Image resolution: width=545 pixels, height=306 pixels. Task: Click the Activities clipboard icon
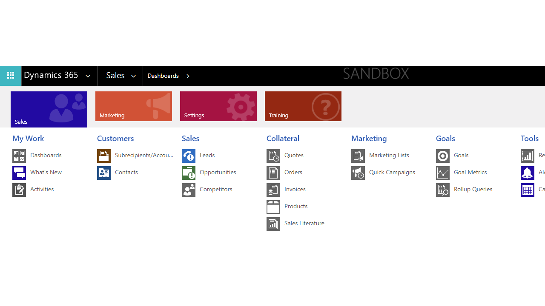(x=19, y=190)
